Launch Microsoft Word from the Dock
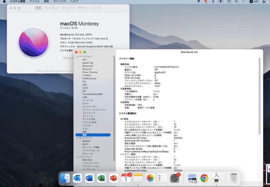The width and height of the screenshot is (270, 187). point(89,178)
